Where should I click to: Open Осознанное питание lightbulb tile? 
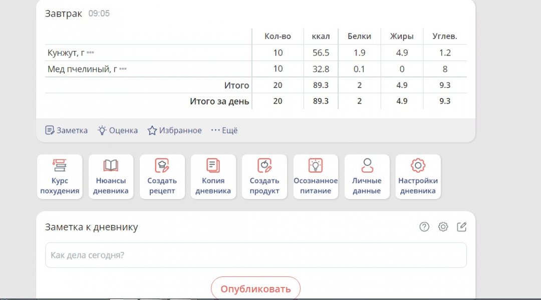(316, 176)
